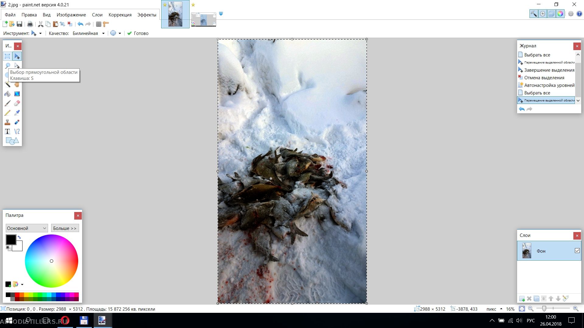The width and height of the screenshot is (584, 328).
Task: Select the Text tool
Action: pos(8,132)
